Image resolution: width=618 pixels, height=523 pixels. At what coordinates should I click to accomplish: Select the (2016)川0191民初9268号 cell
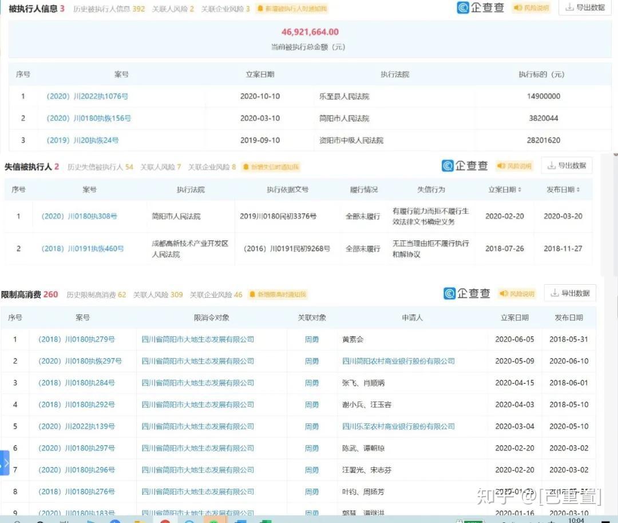[287, 249]
